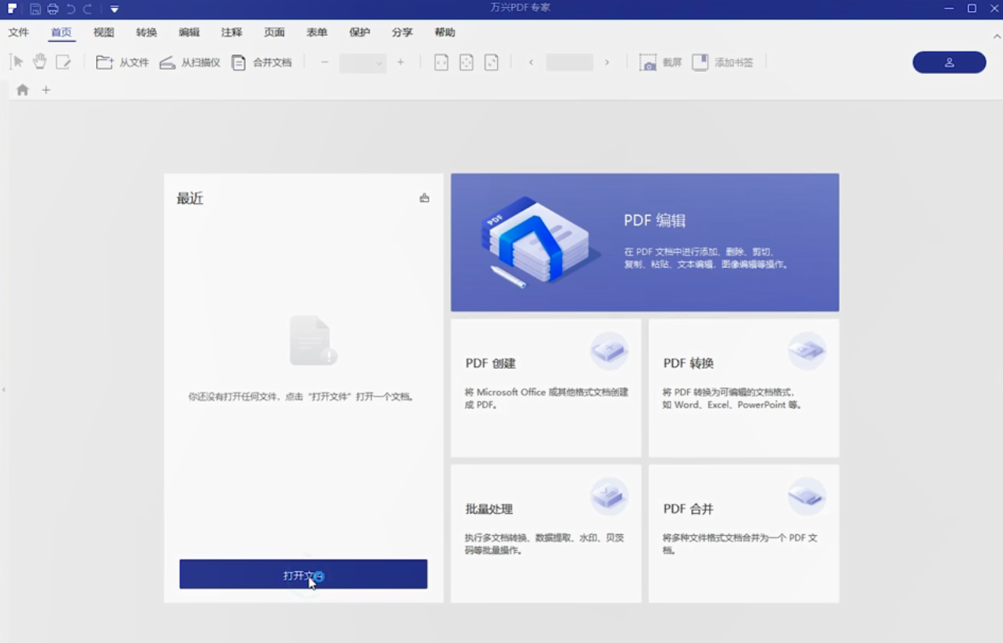The image size is (1003, 643).
Task: Select the arrow selection tool
Action: (17, 62)
